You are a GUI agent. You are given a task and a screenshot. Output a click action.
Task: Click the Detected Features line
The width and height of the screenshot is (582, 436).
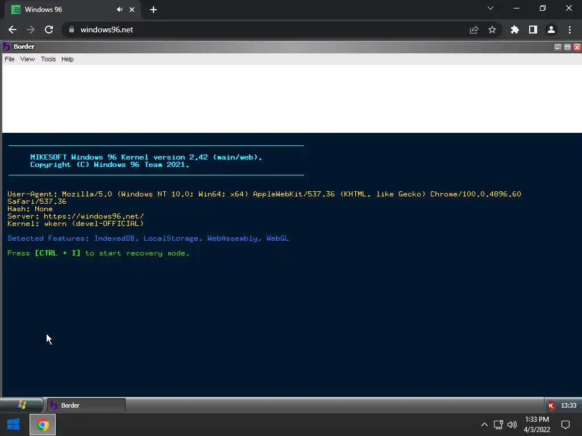148,238
